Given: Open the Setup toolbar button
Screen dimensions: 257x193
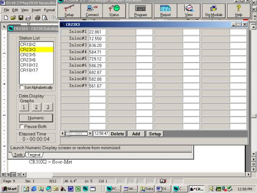Looking at the screenshot, I should 69,11.
